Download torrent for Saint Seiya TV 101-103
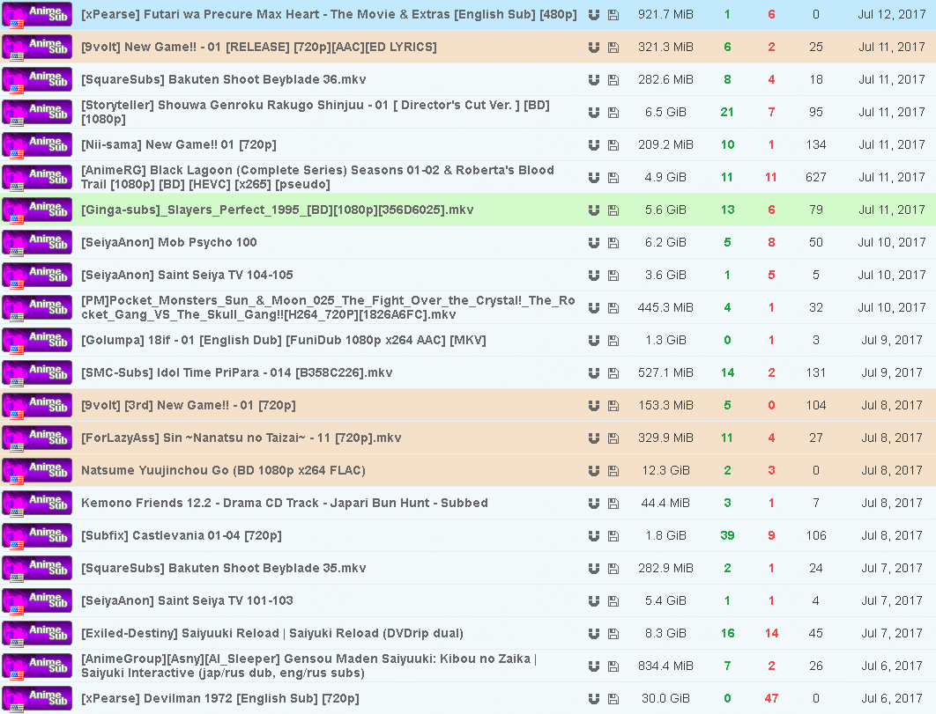This screenshot has height=714, width=936. click(613, 601)
